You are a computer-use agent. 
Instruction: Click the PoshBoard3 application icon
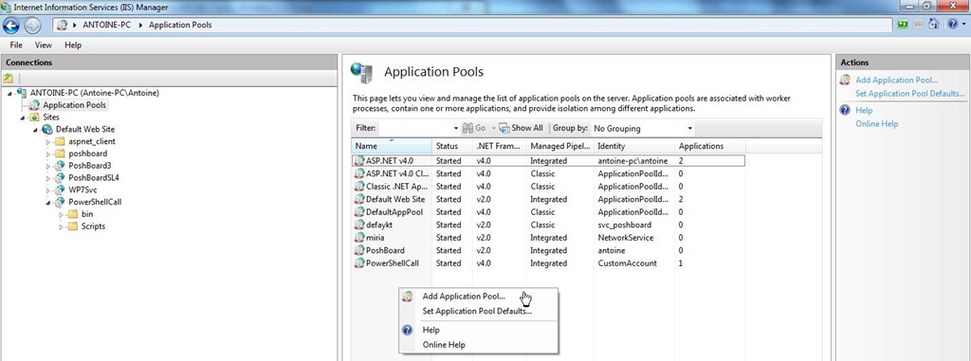click(60, 166)
